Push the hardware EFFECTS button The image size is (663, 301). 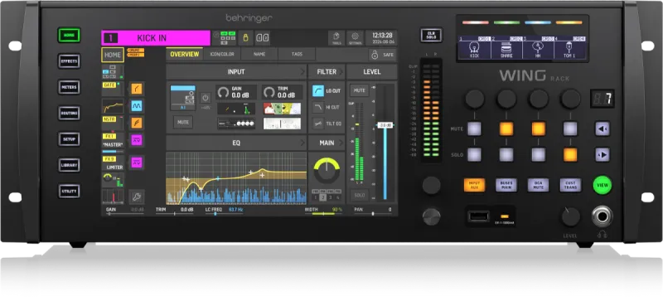pos(69,61)
